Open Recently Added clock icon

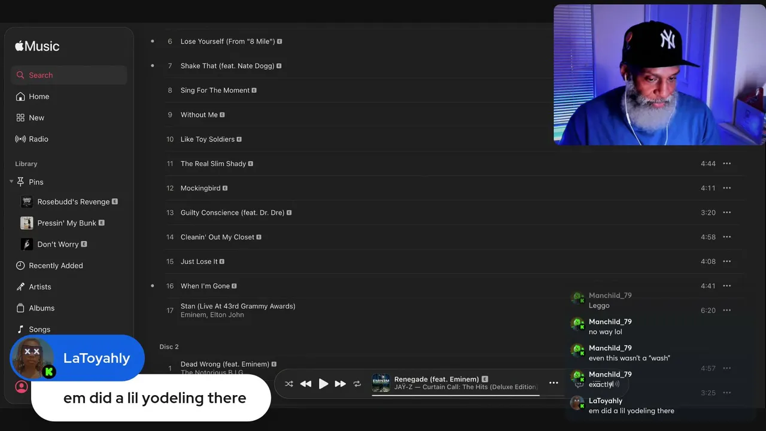click(20, 266)
